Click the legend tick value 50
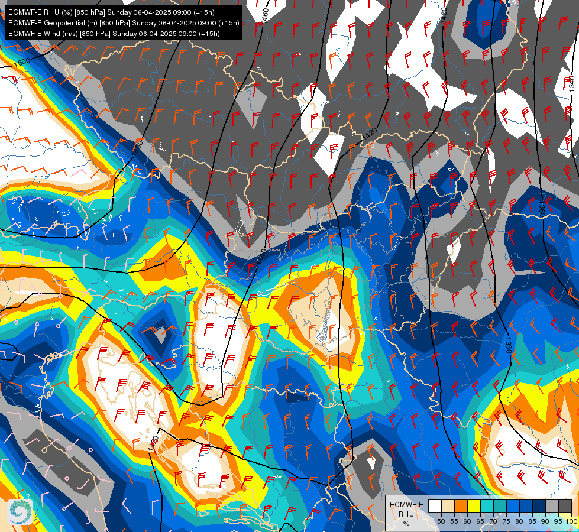This screenshot has height=532, width=579. pos(441,521)
